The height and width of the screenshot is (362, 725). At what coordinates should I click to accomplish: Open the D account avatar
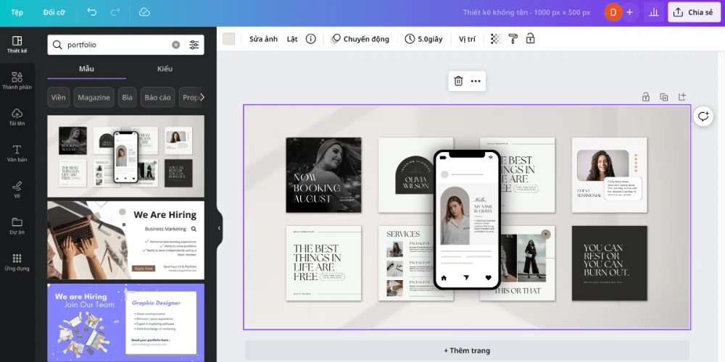tap(613, 12)
